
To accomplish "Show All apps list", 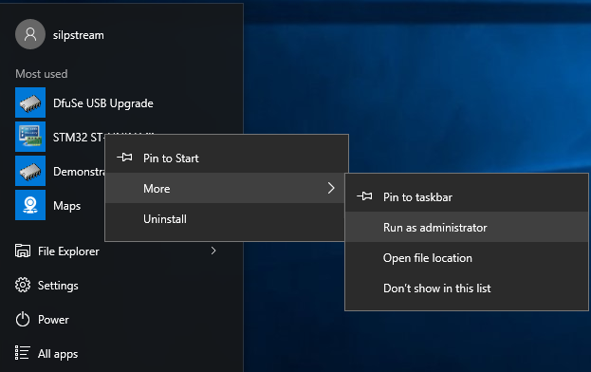I will point(58,354).
